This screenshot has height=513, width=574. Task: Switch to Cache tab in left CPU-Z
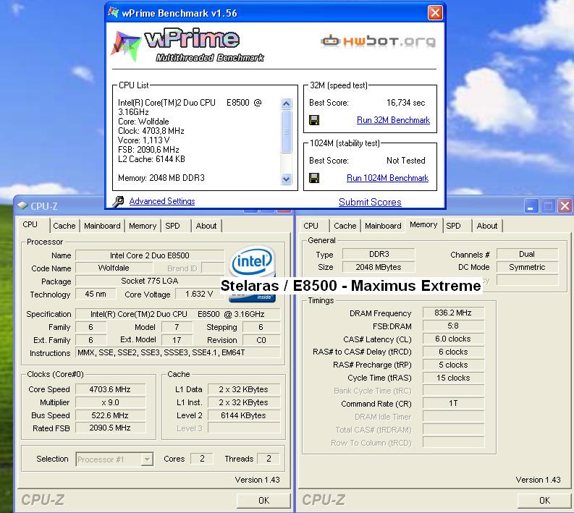[x=64, y=226]
